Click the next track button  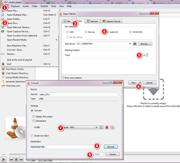(x=21, y=159)
